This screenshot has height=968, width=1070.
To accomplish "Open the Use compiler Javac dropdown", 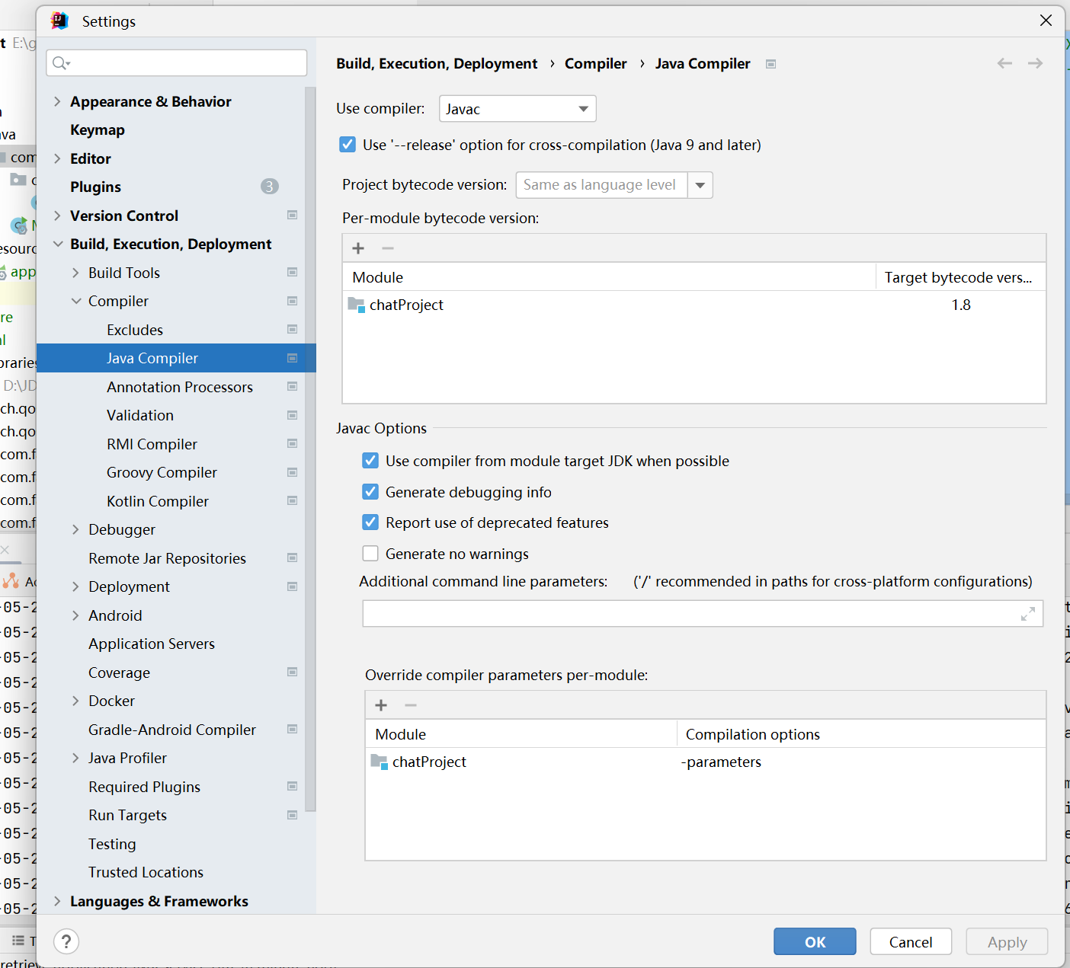I will (517, 109).
